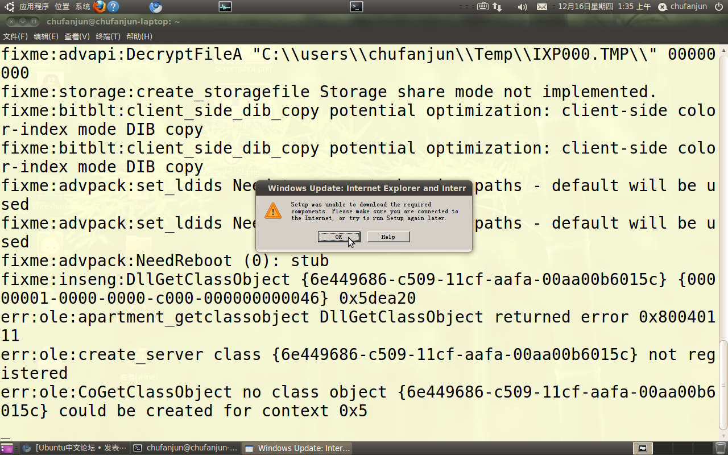Screen dimensions: 728x455
Task: Open the 查看(V) menu
Action: 77,36
